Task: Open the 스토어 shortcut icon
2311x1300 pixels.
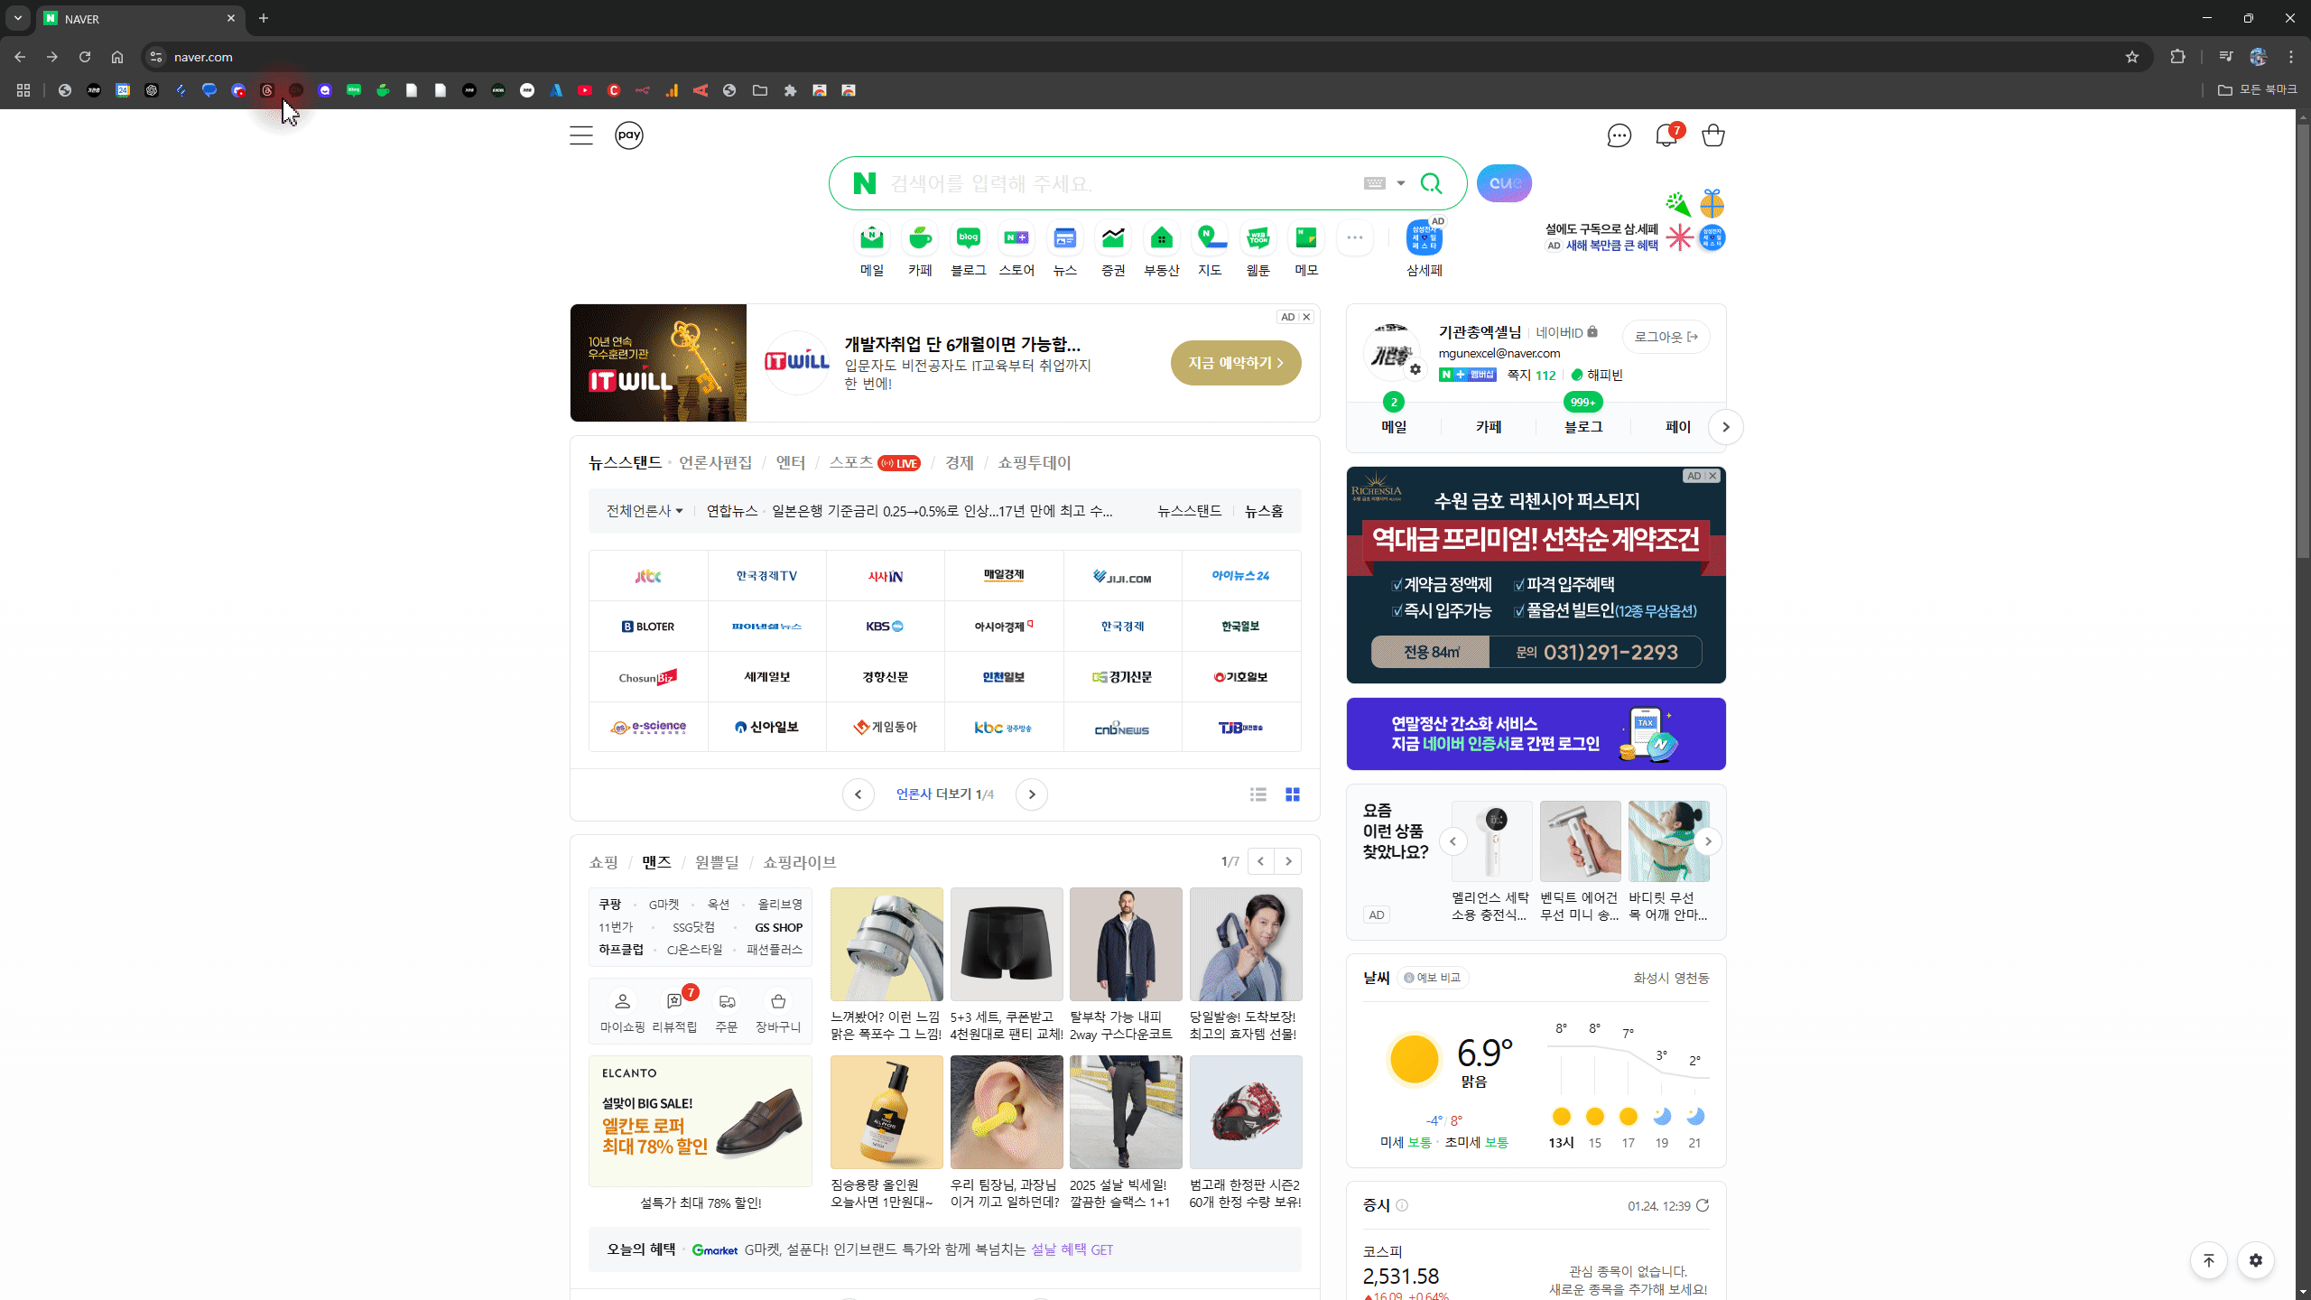Action: 1016,237
